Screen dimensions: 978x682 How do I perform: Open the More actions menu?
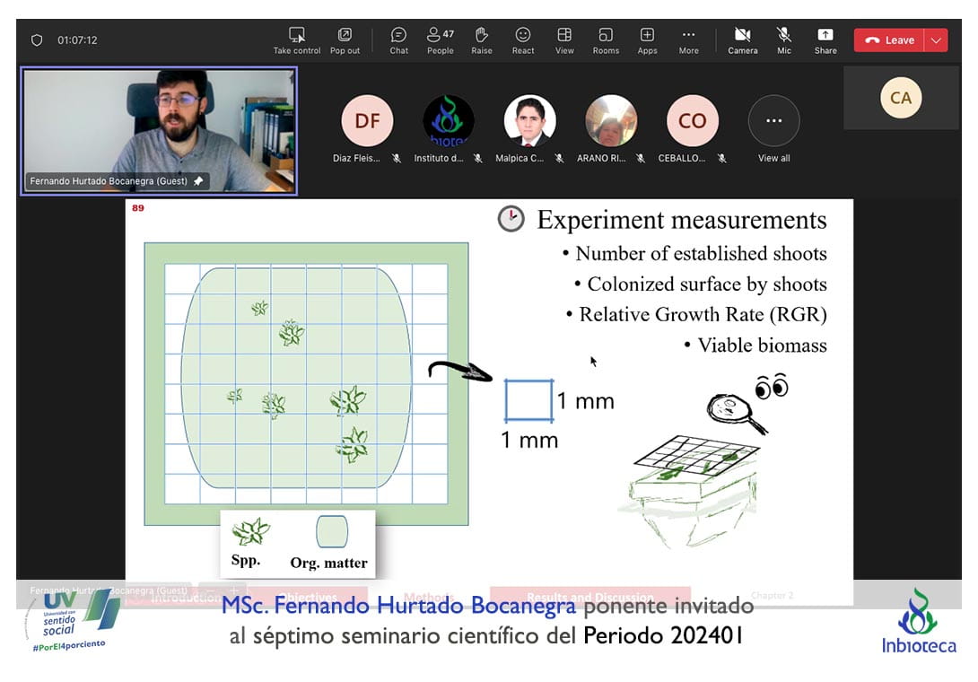688,36
